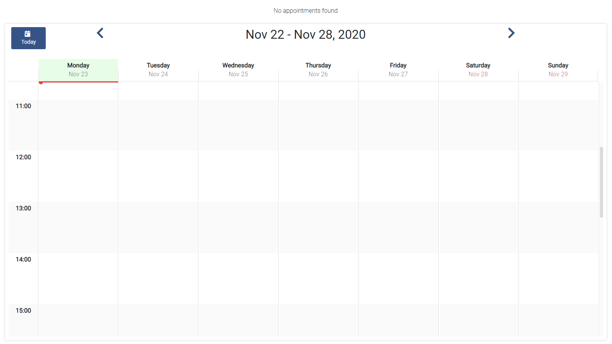Viewport: 612px width, 344px height.
Task: Select the Thursday Nov 26 header
Action: (318, 70)
